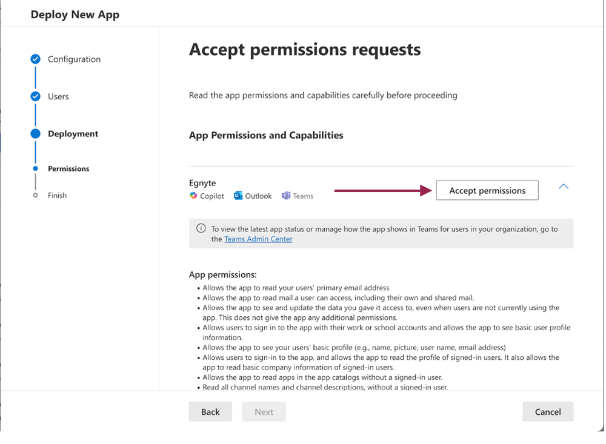Click the Finish step circle indicator
The image size is (606, 444).
(36, 195)
